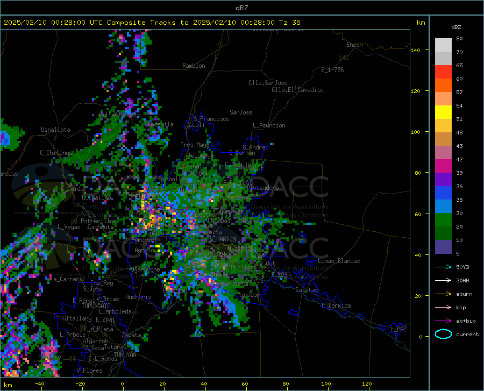This screenshot has width=484, height=391.
Task: Click the 'V_Flores' label
Action: click(89, 371)
